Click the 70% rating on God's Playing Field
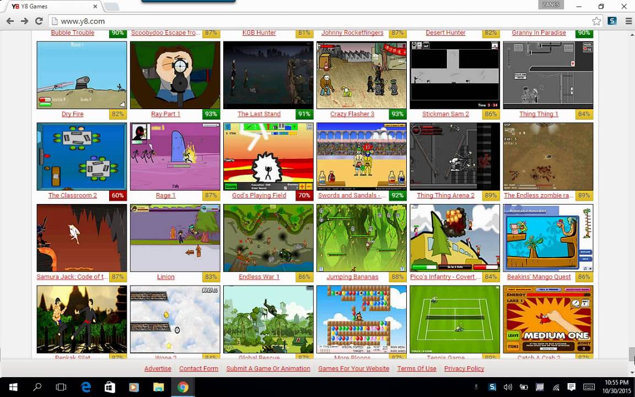 point(304,195)
